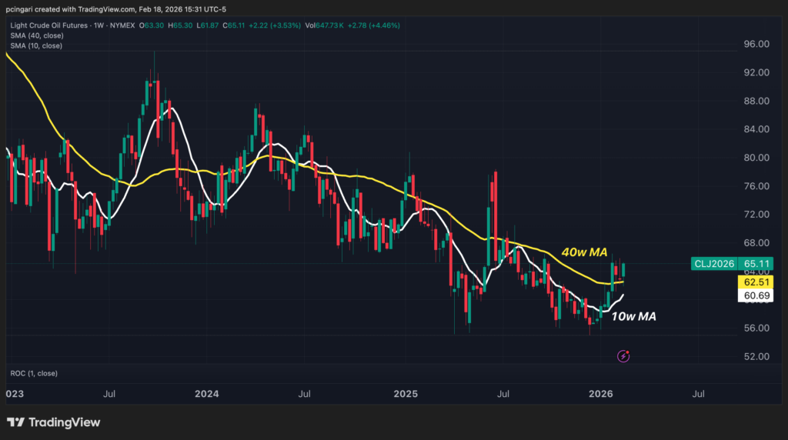Select the CLJ2026 symbol price tag

[714, 264]
